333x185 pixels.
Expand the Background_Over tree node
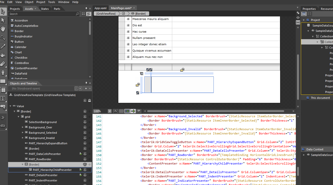click(23, 127)
